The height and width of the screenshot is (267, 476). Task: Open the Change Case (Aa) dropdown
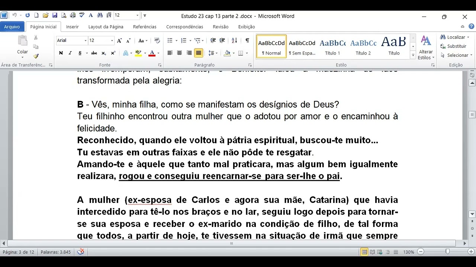tap(143, 41)
